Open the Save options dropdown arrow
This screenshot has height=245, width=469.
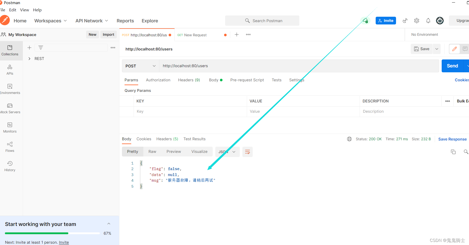pos(437,49)
